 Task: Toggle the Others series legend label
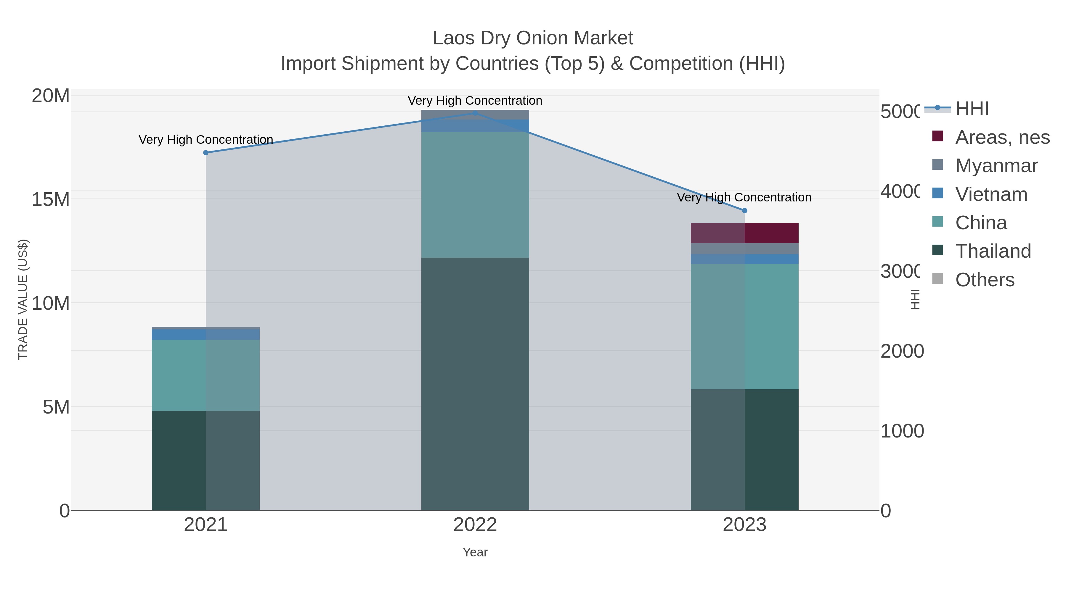(x=985, y=280)
